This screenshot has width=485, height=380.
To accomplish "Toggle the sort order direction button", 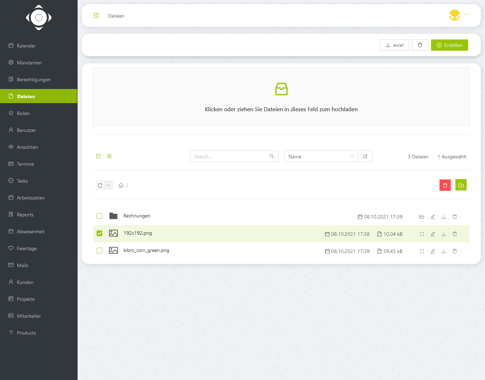I will coord(365,157).
